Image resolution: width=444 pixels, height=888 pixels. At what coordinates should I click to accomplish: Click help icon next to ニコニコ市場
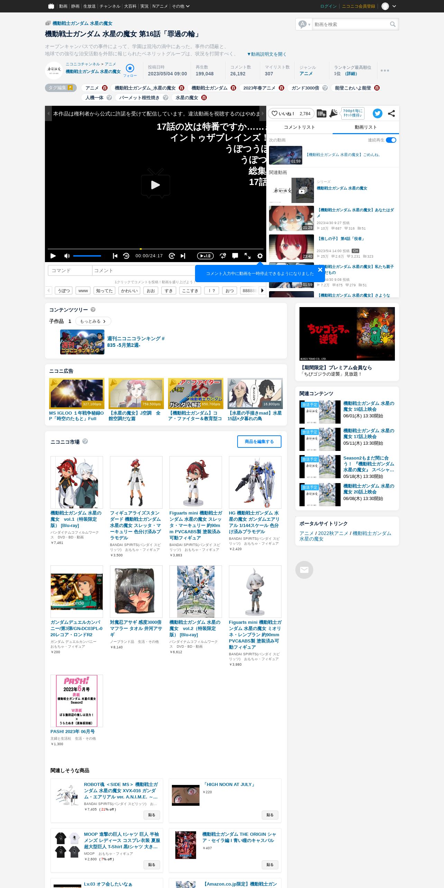tap(85, 441)
